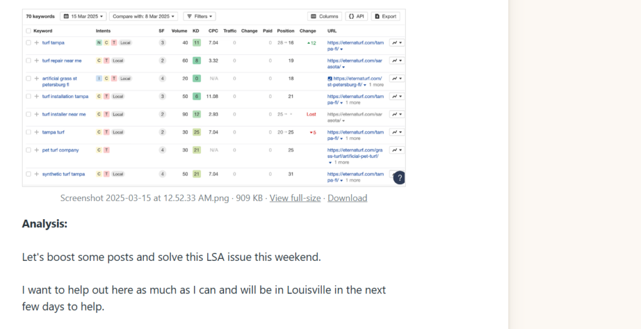Screen dimensions: 641x329
Task: Check the select-all checkbox in Keyword header
Action: coord(28,31)
